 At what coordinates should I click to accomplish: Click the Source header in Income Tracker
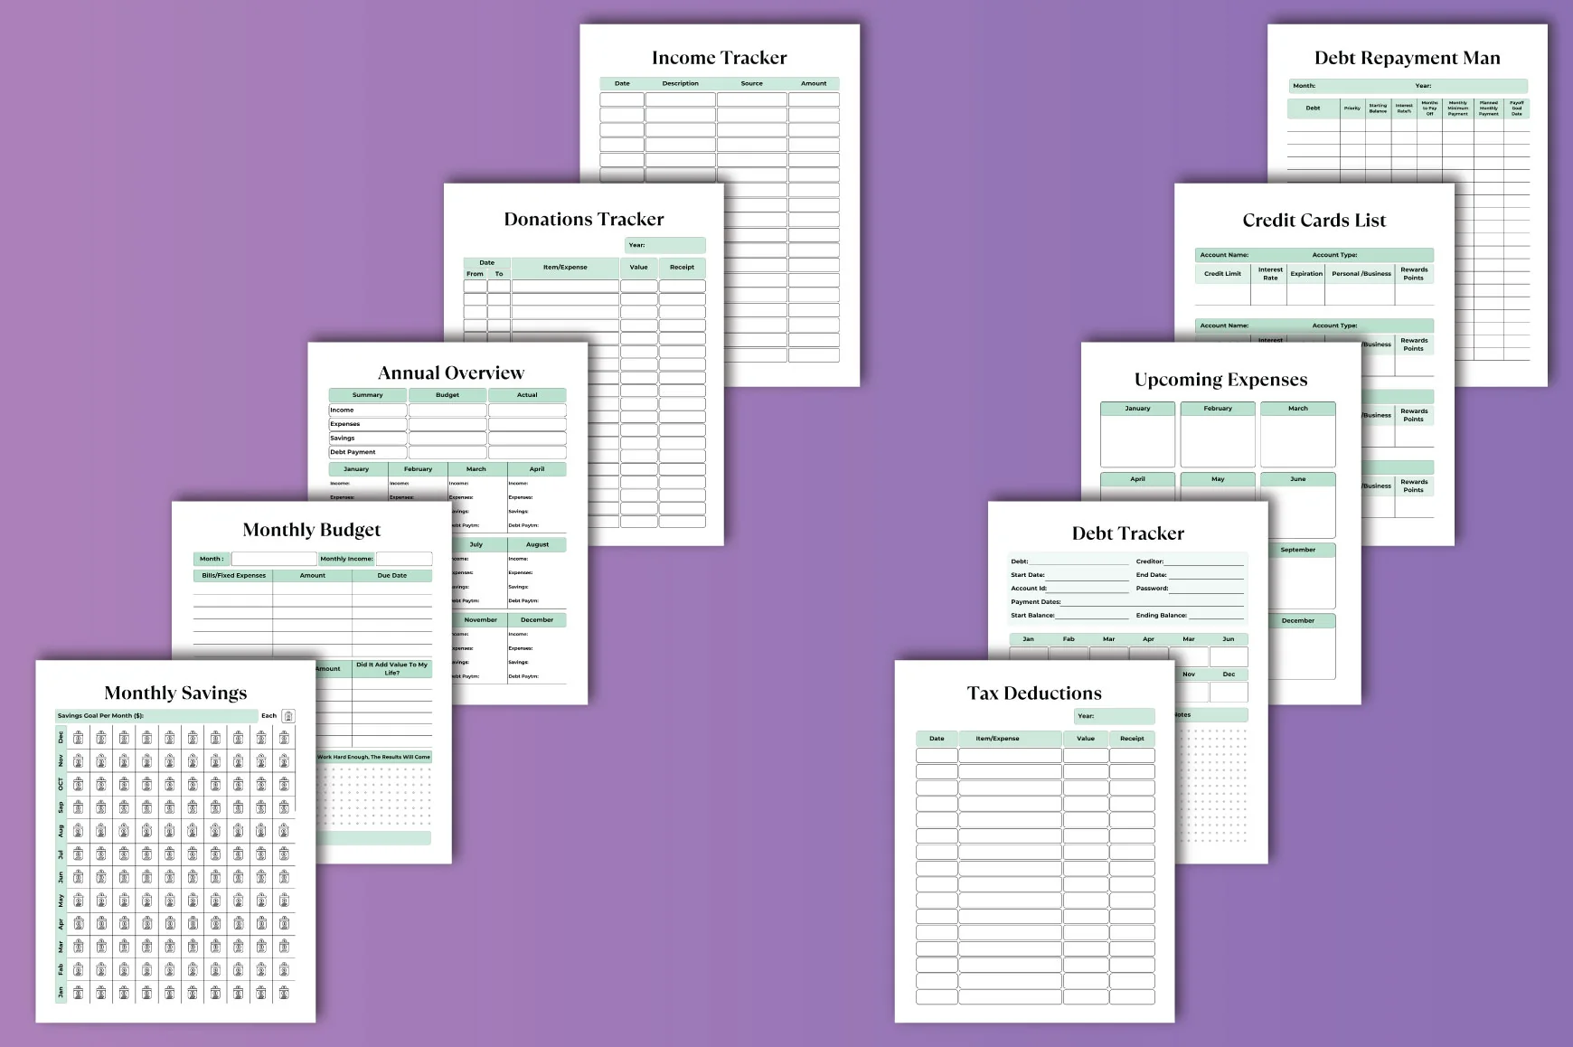click(751, 83)
